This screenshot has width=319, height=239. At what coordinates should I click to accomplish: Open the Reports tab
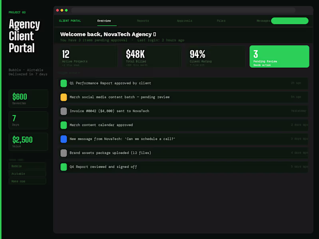pos(143,21)
